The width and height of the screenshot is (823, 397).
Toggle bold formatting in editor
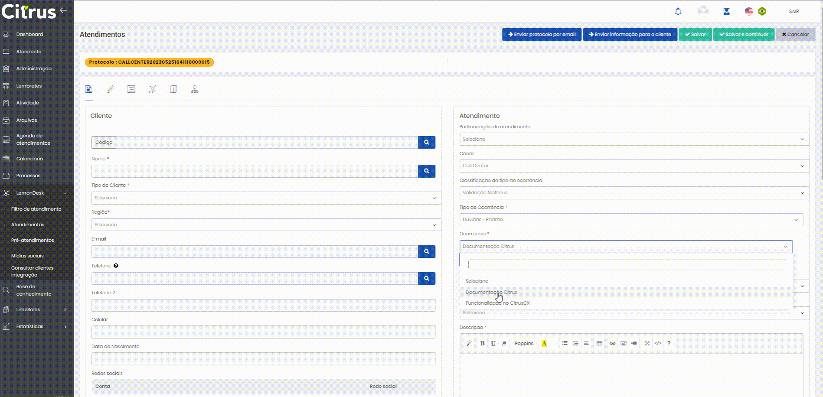coord(482,343)
